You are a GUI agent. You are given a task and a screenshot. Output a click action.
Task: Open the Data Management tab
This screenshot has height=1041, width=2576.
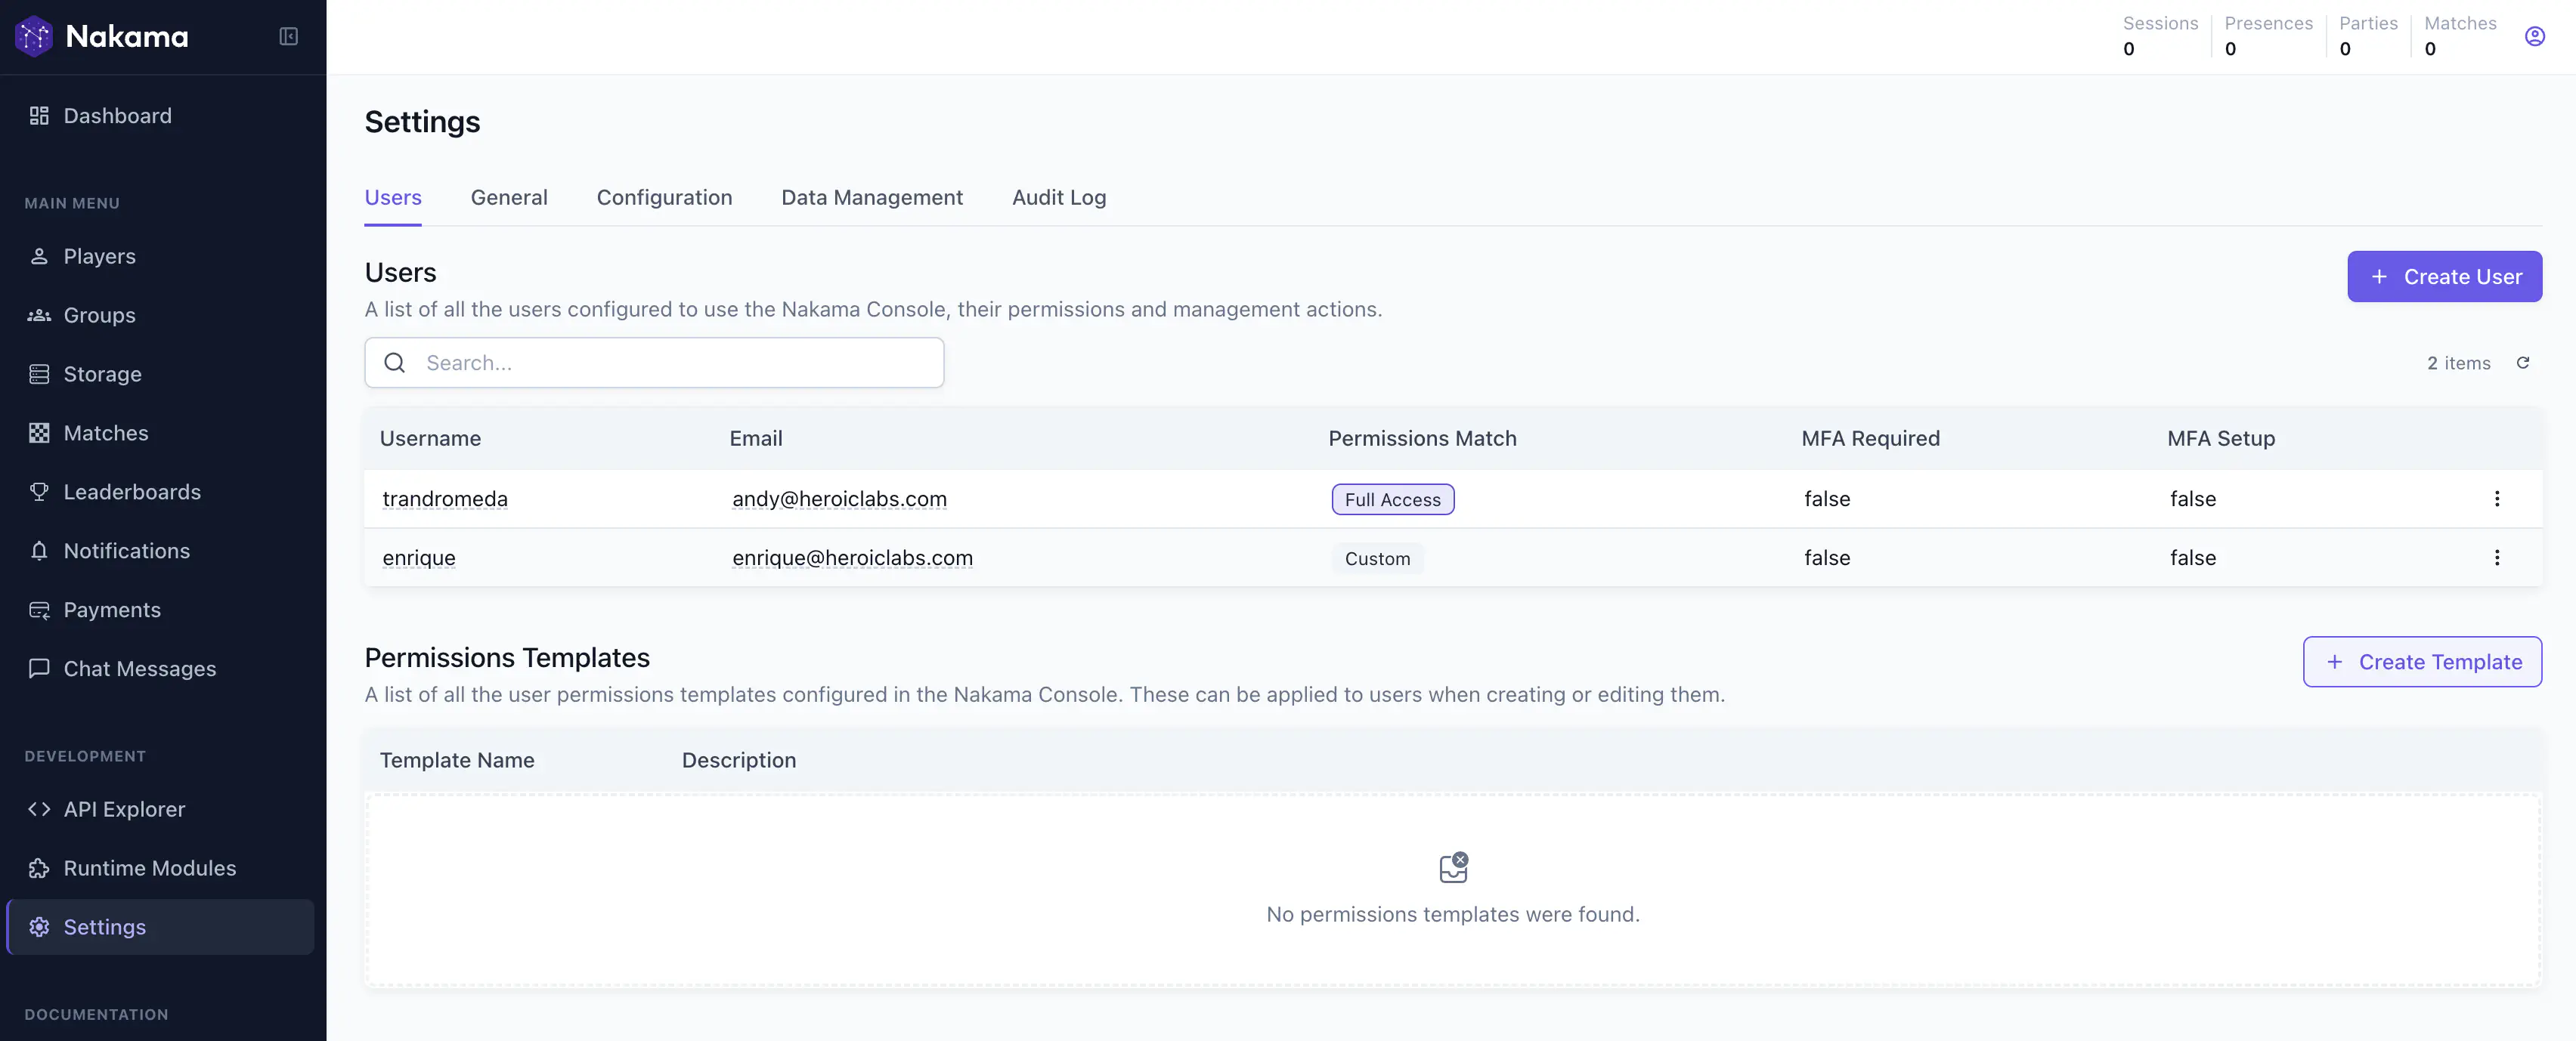[x=872, y=198]
